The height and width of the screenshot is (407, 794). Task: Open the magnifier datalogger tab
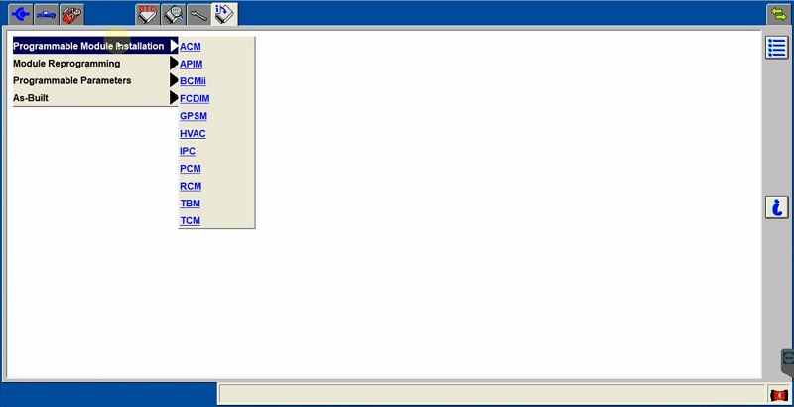175,14
